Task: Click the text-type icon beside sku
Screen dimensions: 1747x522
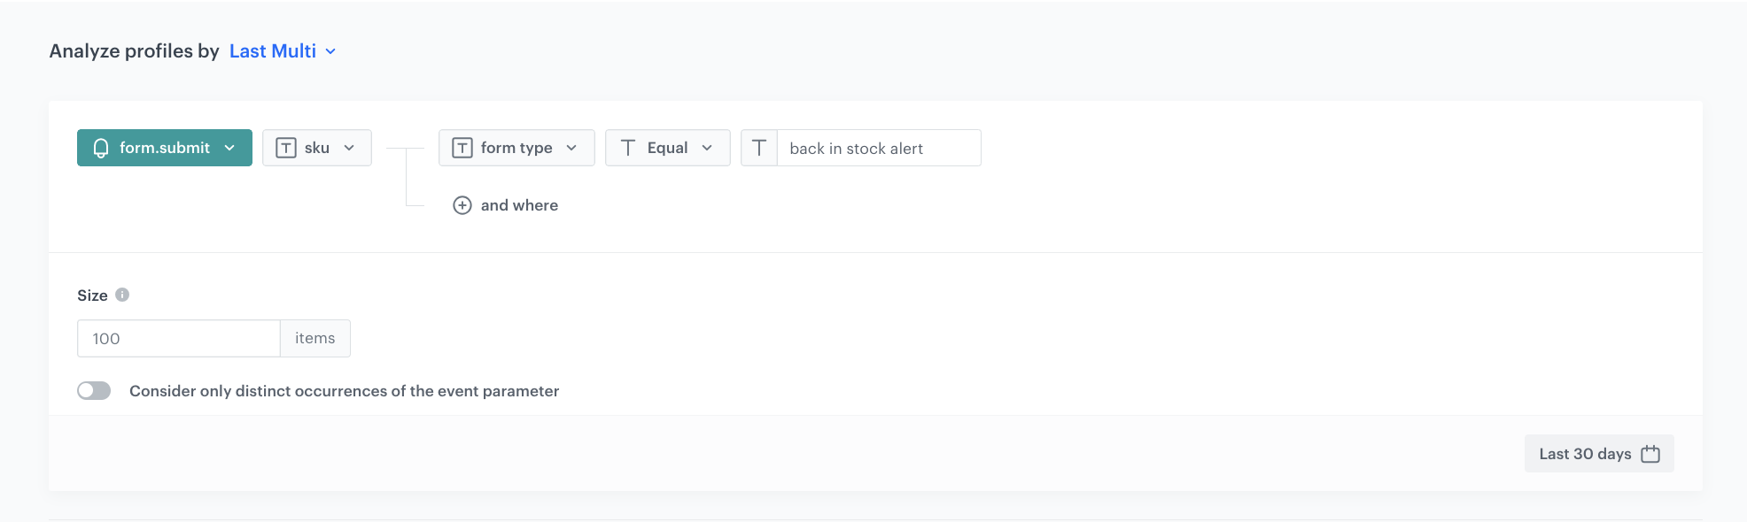Action: tap(285, 148)
